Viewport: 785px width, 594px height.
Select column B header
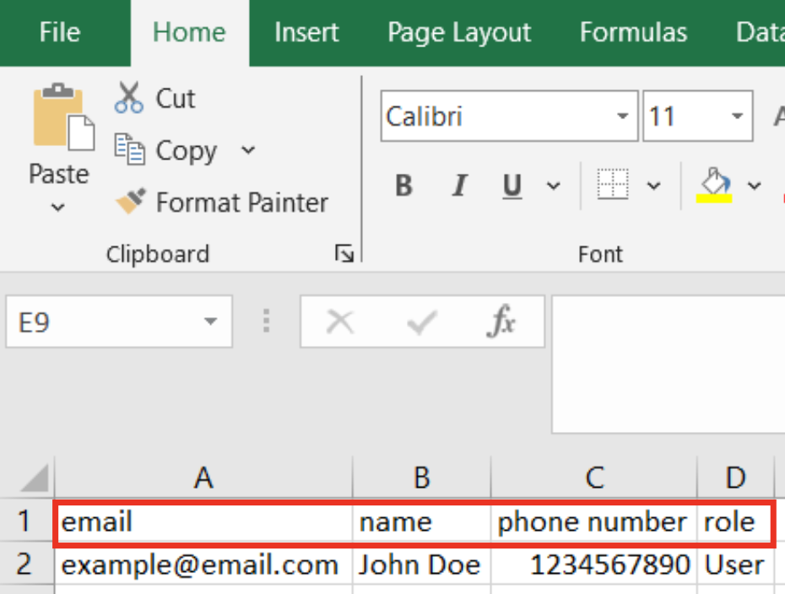pos(421,478)
